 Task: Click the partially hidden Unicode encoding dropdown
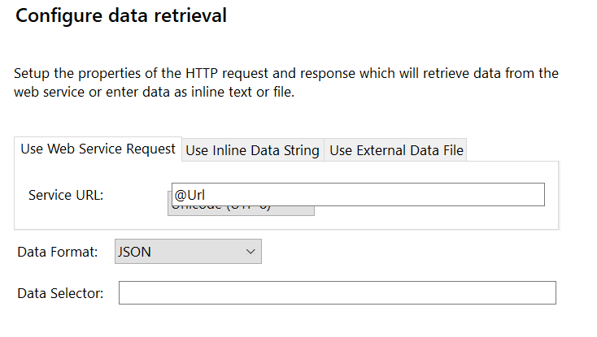point(241,211)
